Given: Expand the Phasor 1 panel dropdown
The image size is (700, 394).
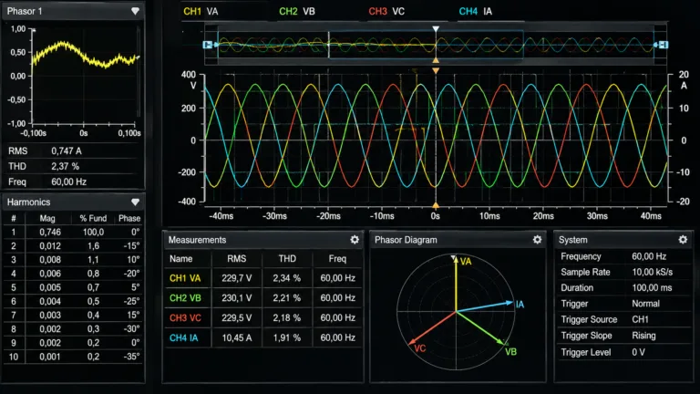Looking at the screenshot, I should pos(135,11).
